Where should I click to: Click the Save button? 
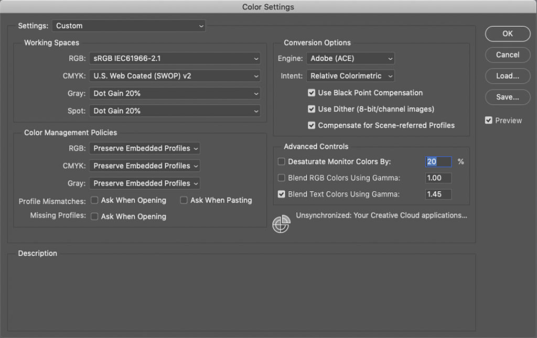507,97
